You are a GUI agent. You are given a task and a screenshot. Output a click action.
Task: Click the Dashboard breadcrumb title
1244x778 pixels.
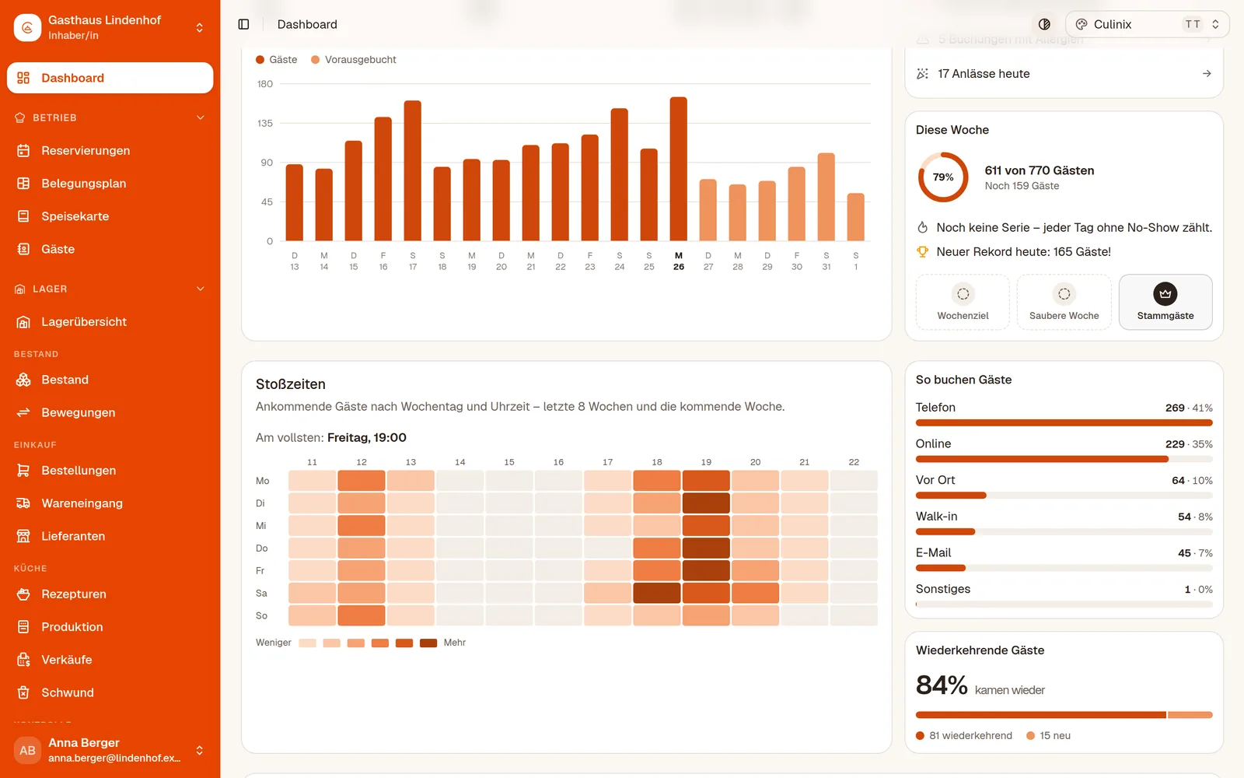[x=307, y=24]
